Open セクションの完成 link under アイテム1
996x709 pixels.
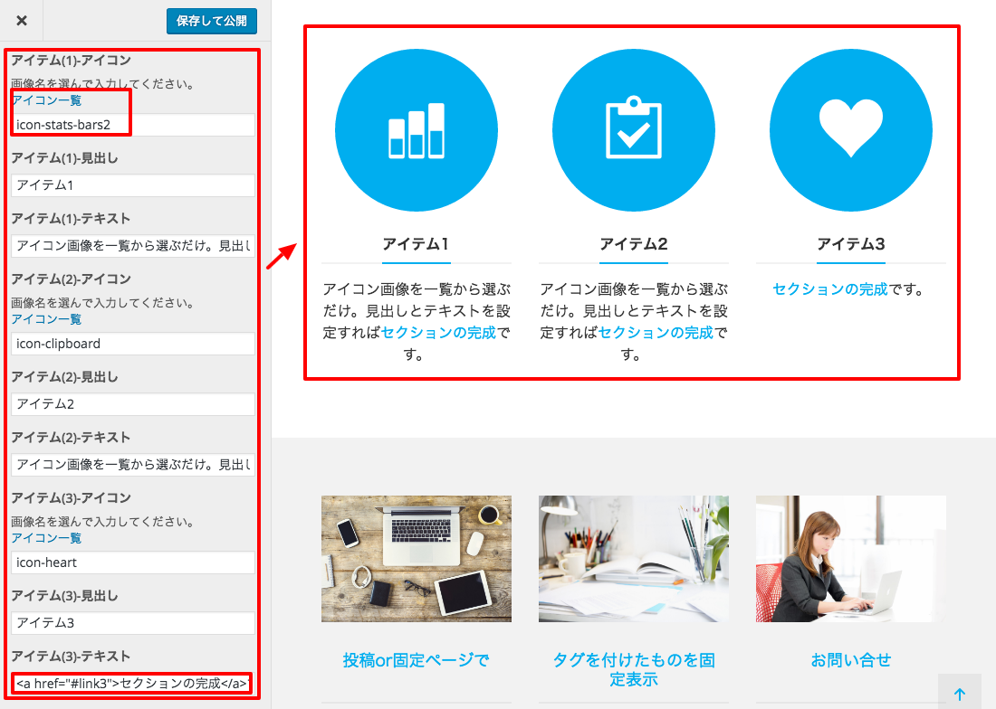point(438,332)
